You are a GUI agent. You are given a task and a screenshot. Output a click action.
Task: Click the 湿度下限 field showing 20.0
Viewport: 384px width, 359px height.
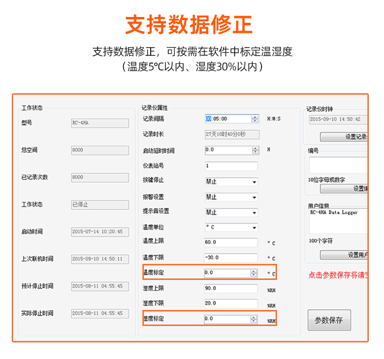pyautogui.click(x=231, y=303)
